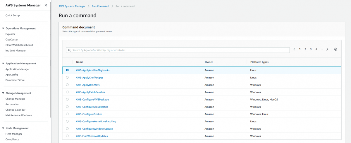Jump to page 3 of results
The image size is (351, 143).
point(311,49)
